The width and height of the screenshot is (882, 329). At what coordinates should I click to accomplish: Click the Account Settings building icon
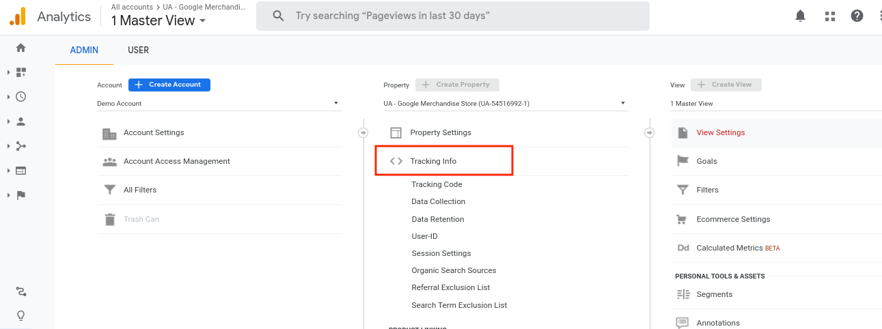point(109,133)
